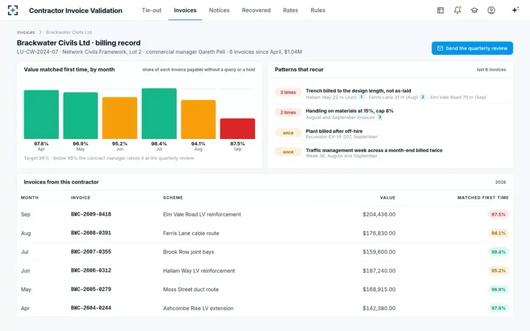This screenshot has height=331, width=530.
Task: Click the 'once' badge beside Plant billed
Action: [x=288, y=132]
